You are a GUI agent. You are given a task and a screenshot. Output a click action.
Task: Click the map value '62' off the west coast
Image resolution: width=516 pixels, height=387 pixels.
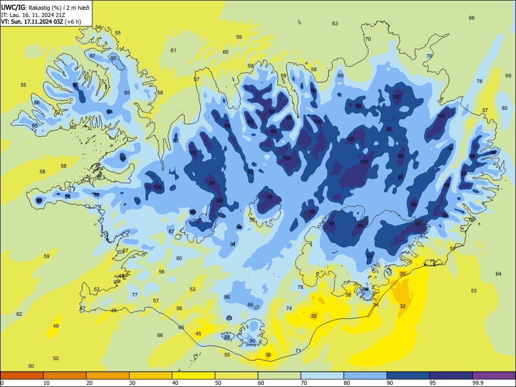coord(19,314)
